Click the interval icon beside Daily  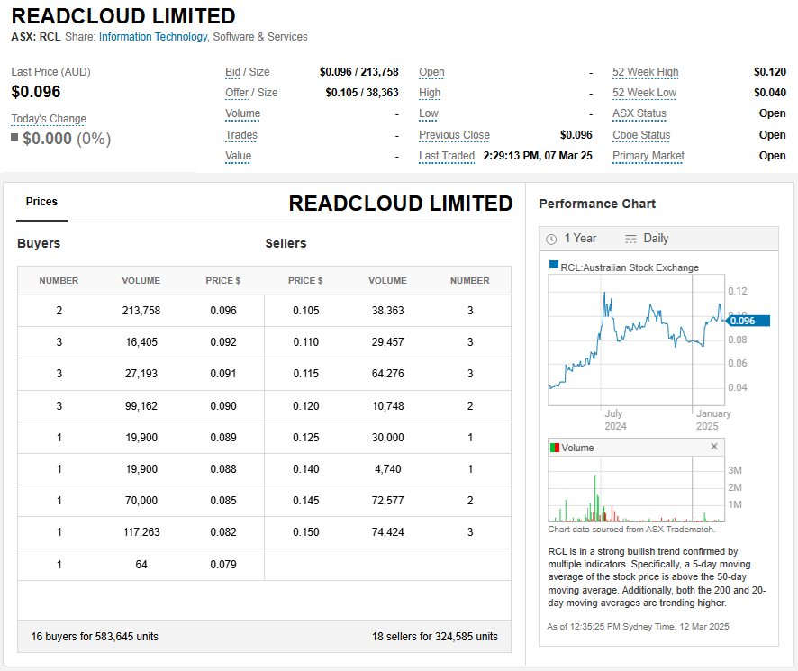point(630,239)
